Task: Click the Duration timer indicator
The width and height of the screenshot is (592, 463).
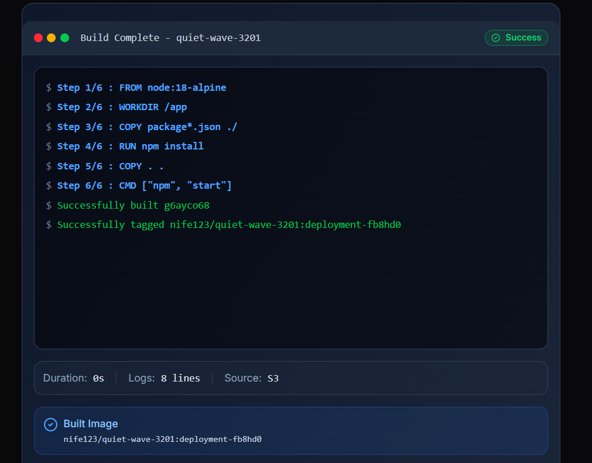Action: (x=73, y=378)
